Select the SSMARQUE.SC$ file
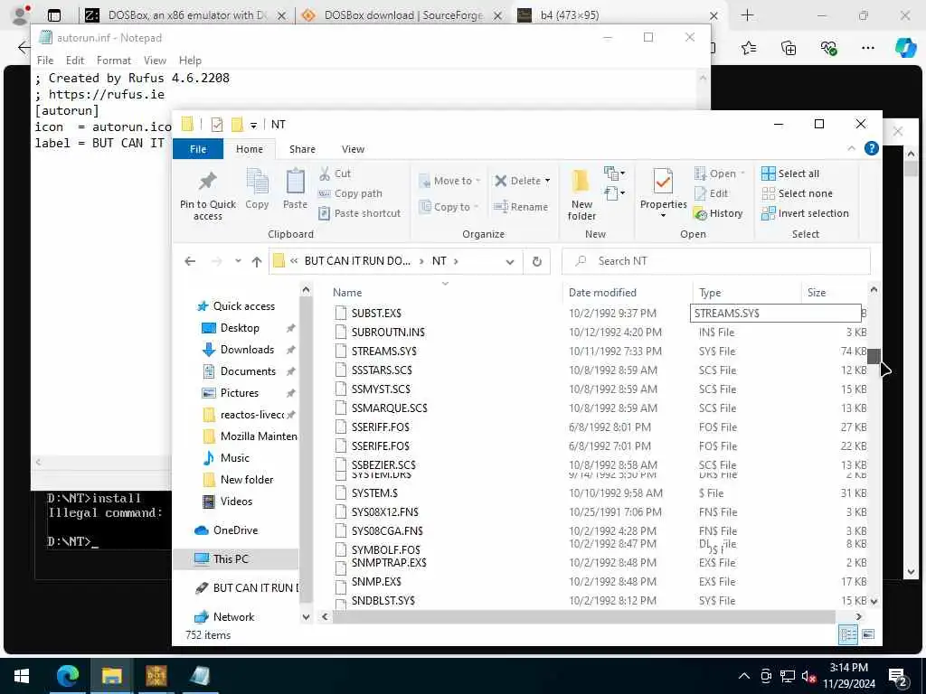The height and width of the screenshot is (694, 926). 389,408
